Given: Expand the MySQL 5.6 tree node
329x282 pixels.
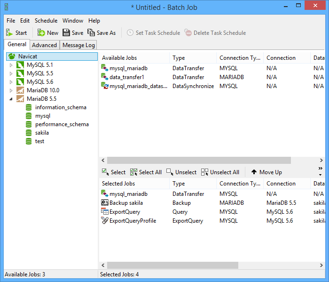Looking at the screenshot, I should pos(11,82).
